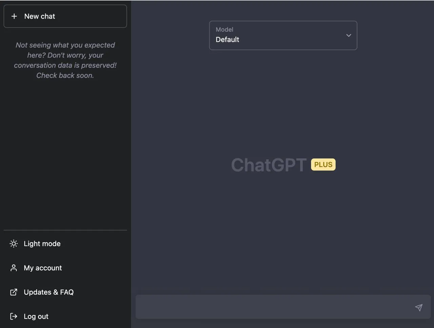Click the paper plane send icon
The width and height of the screenshot is (434, 328).
pos(419,307)
